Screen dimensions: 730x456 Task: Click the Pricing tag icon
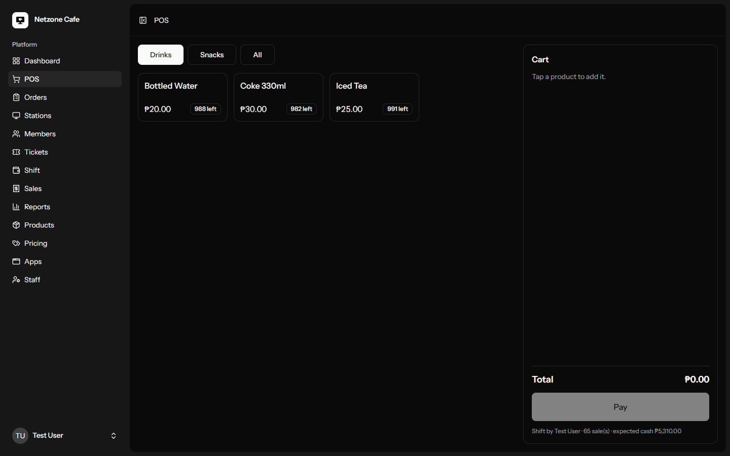(16, 243)
